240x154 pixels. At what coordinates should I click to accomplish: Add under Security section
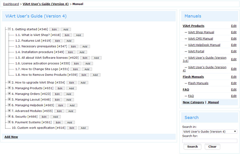point(56,117)
